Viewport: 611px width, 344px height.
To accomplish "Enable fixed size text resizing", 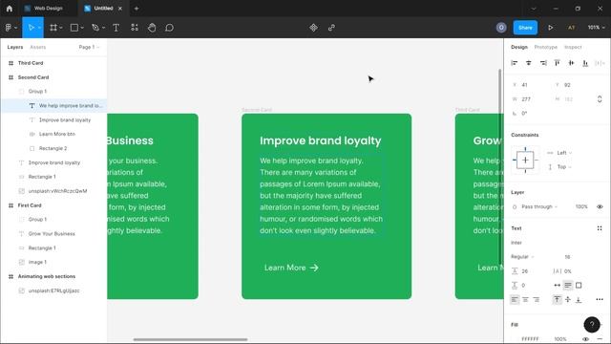I will point(579,286).
